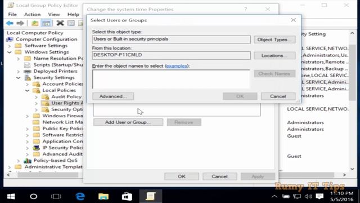This screenshot has height=203, width=360.
Task: Open the volume control in the tray
Action: point(308,196)
